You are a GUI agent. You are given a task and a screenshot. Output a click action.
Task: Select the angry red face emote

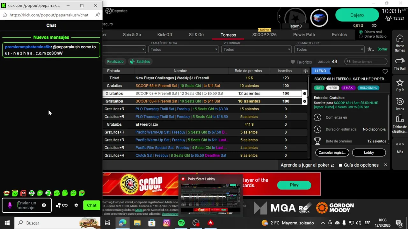[23, 193]
